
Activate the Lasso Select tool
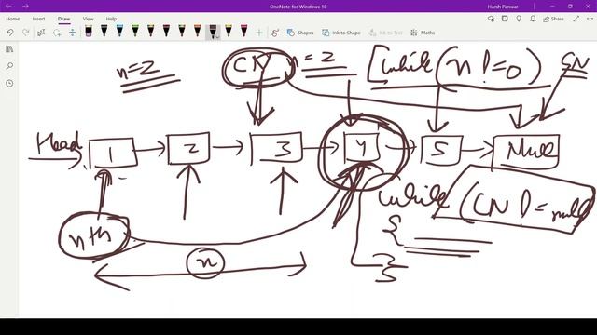click(57, 33)
